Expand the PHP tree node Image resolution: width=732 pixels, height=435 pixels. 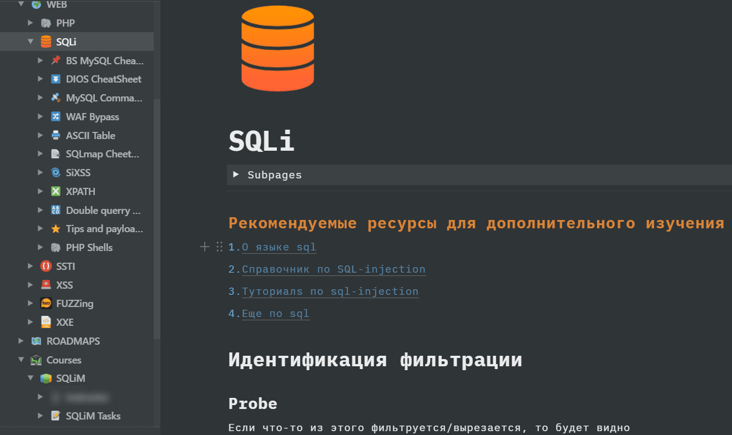(x=31, y=23)
